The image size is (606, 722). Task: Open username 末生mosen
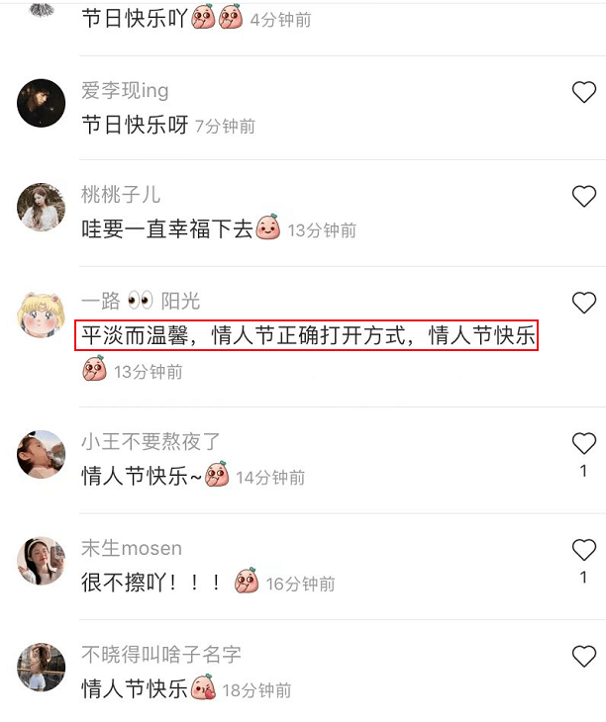tap(132, 548)
